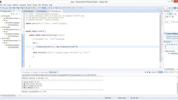Select Primer35.java in Package Explorer
This screenshot has height=100, width=178.
14,47
